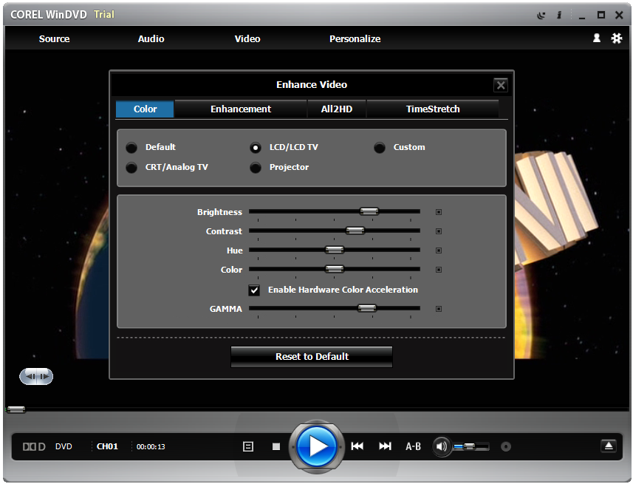Click the moon-shaped icon in title bar

coord(541,16)
